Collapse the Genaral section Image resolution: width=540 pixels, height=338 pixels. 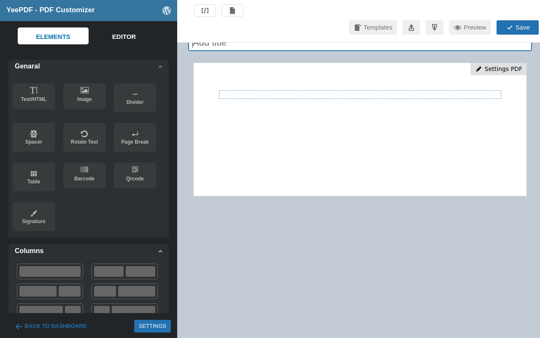point(160,67)
